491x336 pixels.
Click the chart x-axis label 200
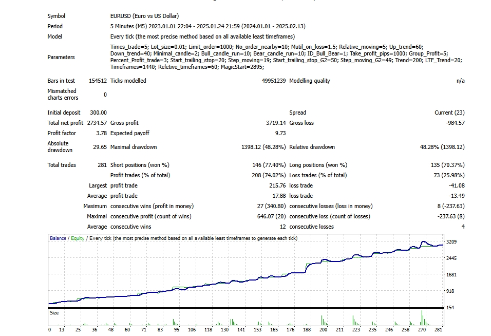click(x=323, y=330)
